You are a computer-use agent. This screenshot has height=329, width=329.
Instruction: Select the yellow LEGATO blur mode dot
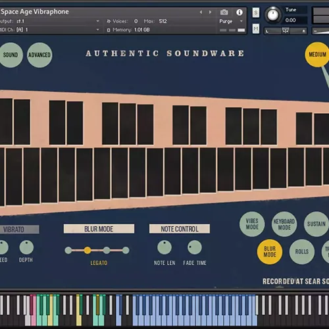click(x=88, y=250)
